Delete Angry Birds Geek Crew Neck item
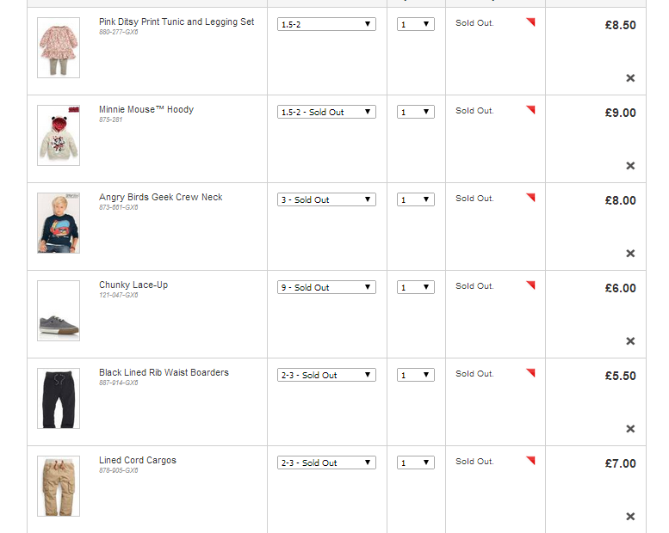 click(630, 254)
